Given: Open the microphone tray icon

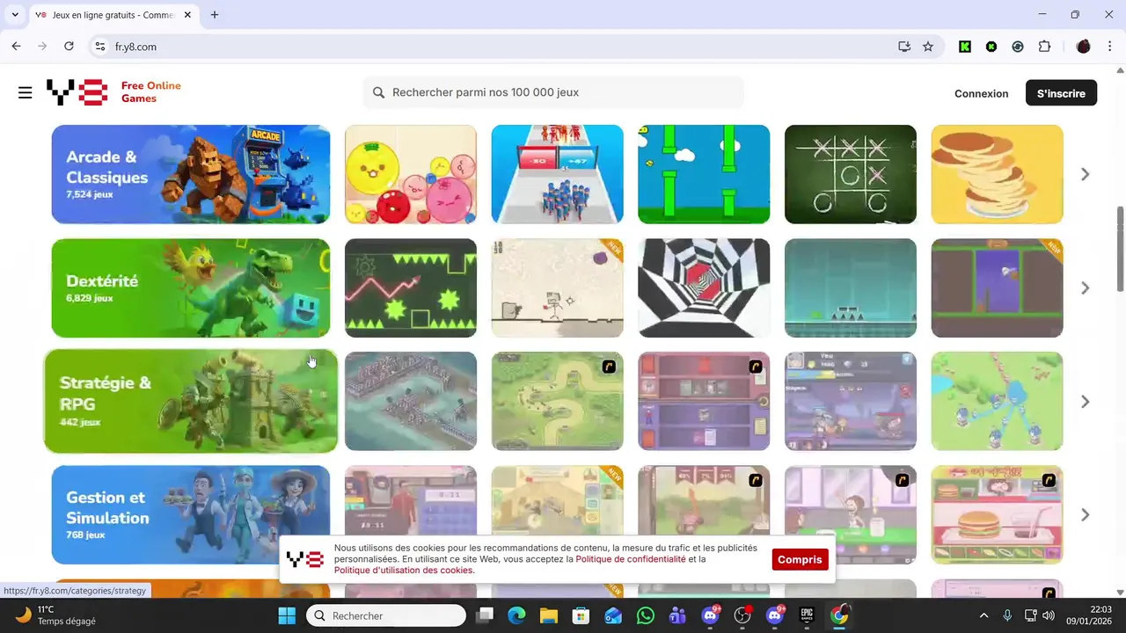Looking at the screenshot, I should tap(1007, 615).
